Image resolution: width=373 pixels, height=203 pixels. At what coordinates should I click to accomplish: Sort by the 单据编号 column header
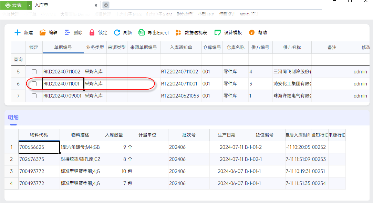tap(63, 47)
